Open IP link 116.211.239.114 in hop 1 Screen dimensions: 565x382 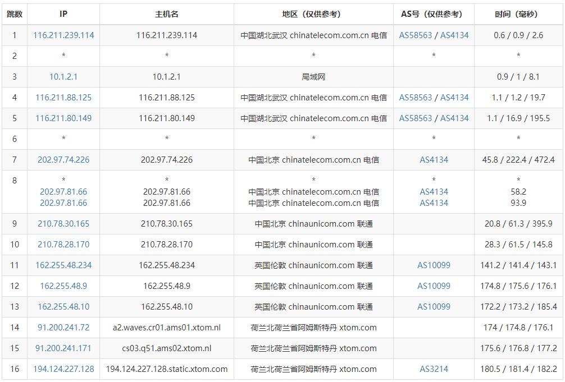[x=63, y=35]
